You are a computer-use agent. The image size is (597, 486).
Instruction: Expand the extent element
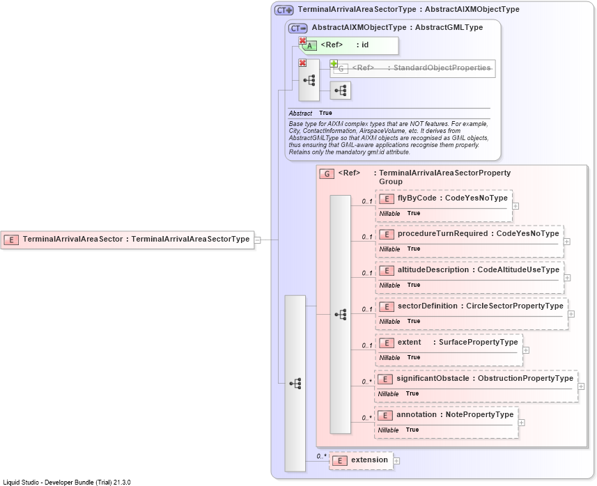tap(526, 350)
